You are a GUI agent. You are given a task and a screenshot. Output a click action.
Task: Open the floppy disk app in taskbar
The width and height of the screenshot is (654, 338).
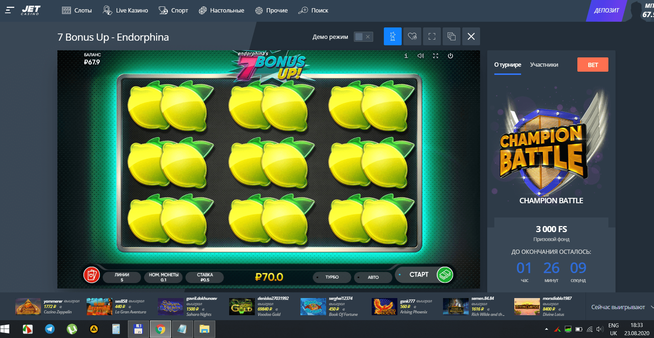tap(138, 329)
